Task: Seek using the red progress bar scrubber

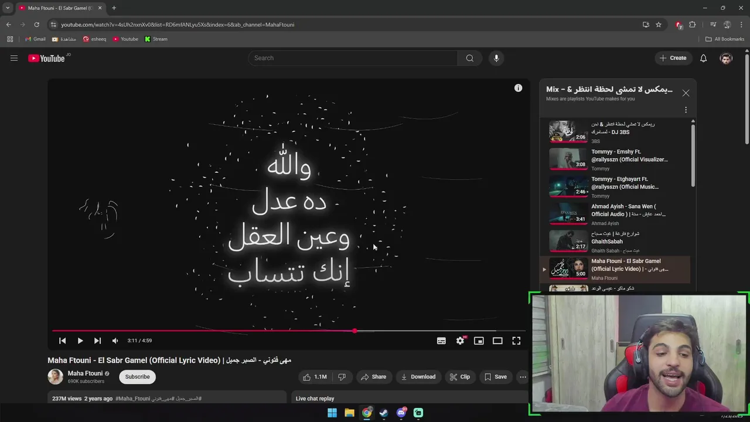Action: coord(354,331)
